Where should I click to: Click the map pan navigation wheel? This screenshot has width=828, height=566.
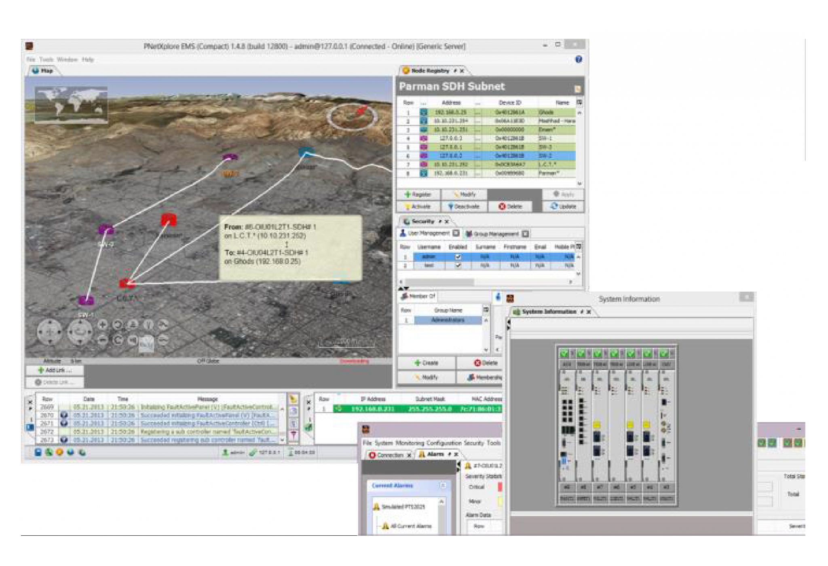coord(49,332)
